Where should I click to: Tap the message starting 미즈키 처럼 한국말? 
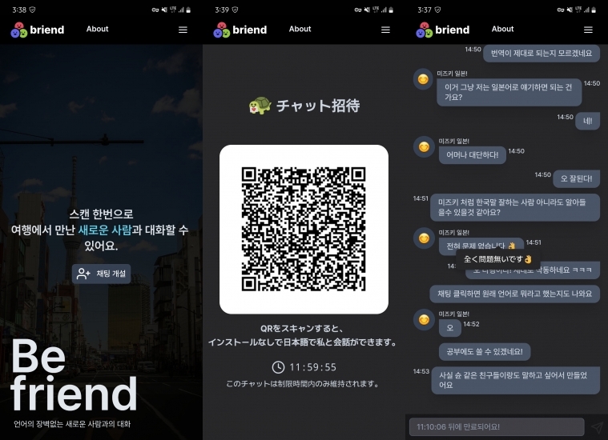pos(515,207)
